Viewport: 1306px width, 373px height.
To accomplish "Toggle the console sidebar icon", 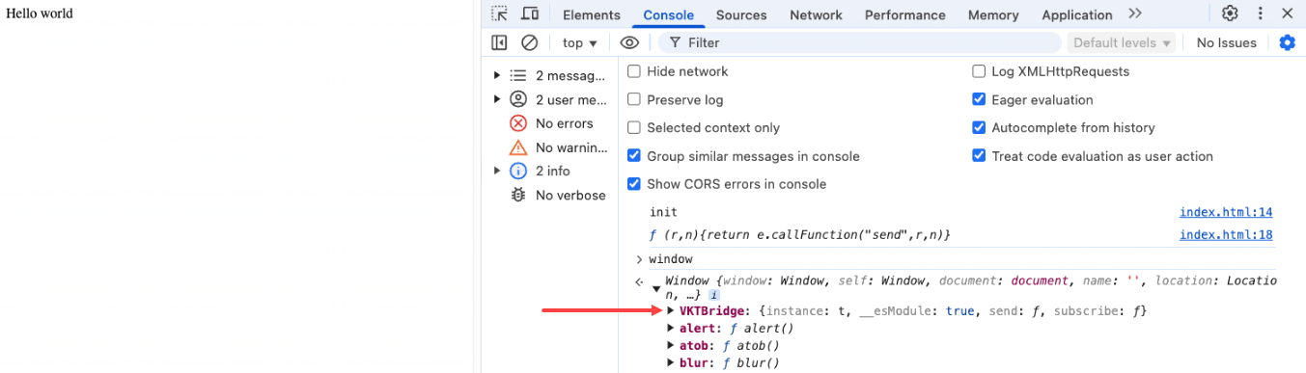I will (499, 42).
